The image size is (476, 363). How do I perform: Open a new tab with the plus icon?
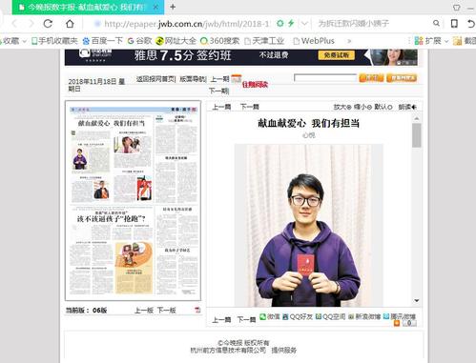click(173, 7)
